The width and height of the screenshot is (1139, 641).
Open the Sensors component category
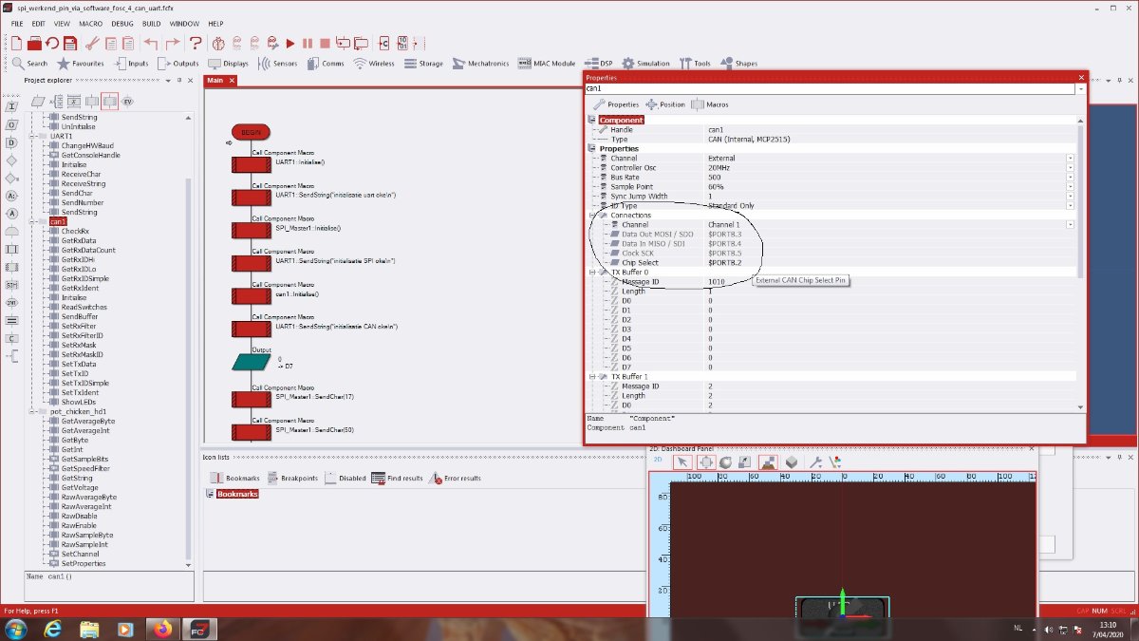click(277, 64)
